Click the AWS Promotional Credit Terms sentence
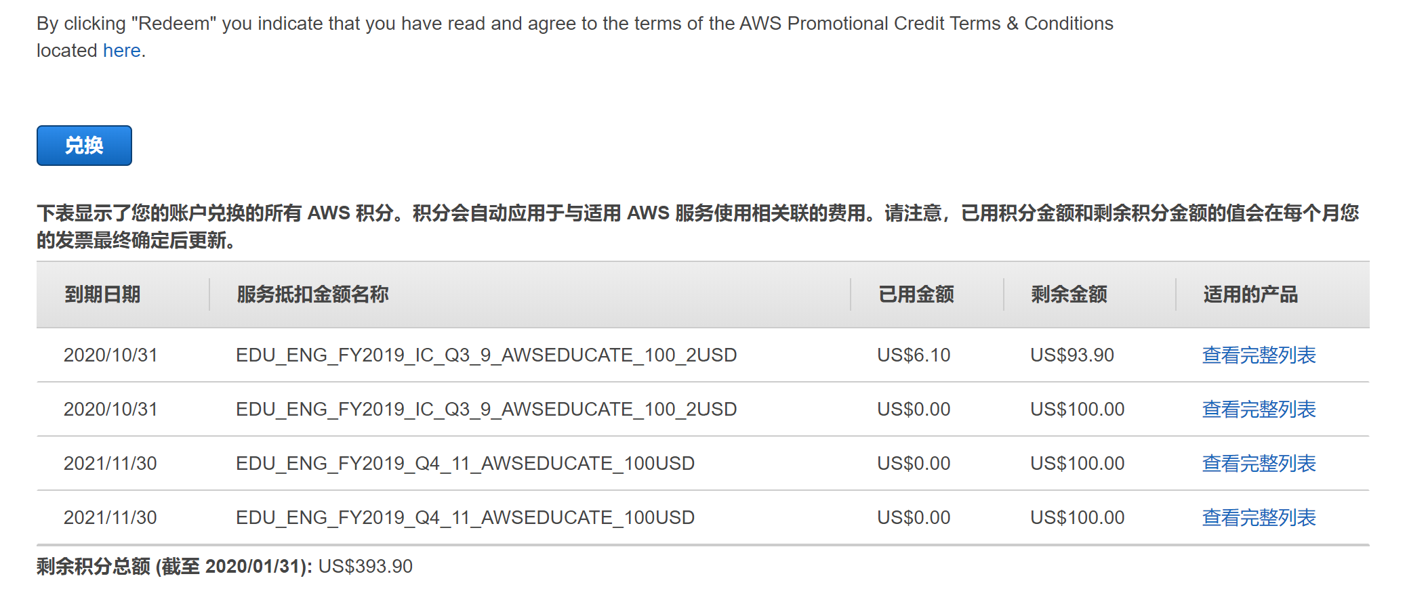Viewport: 1407px width, 612px height. click(x=575, y=24)
